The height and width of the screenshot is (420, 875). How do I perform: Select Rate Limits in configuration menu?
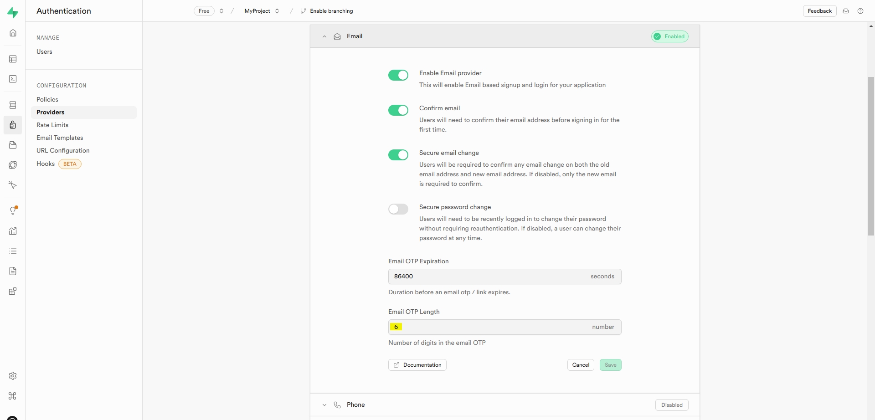(x=52, y=125)
